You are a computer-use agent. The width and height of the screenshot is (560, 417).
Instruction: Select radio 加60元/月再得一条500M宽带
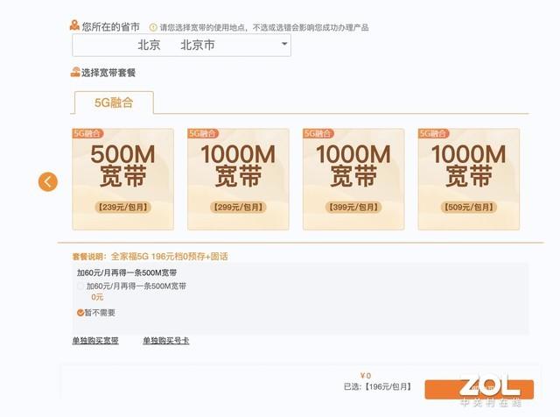(80, 286)
